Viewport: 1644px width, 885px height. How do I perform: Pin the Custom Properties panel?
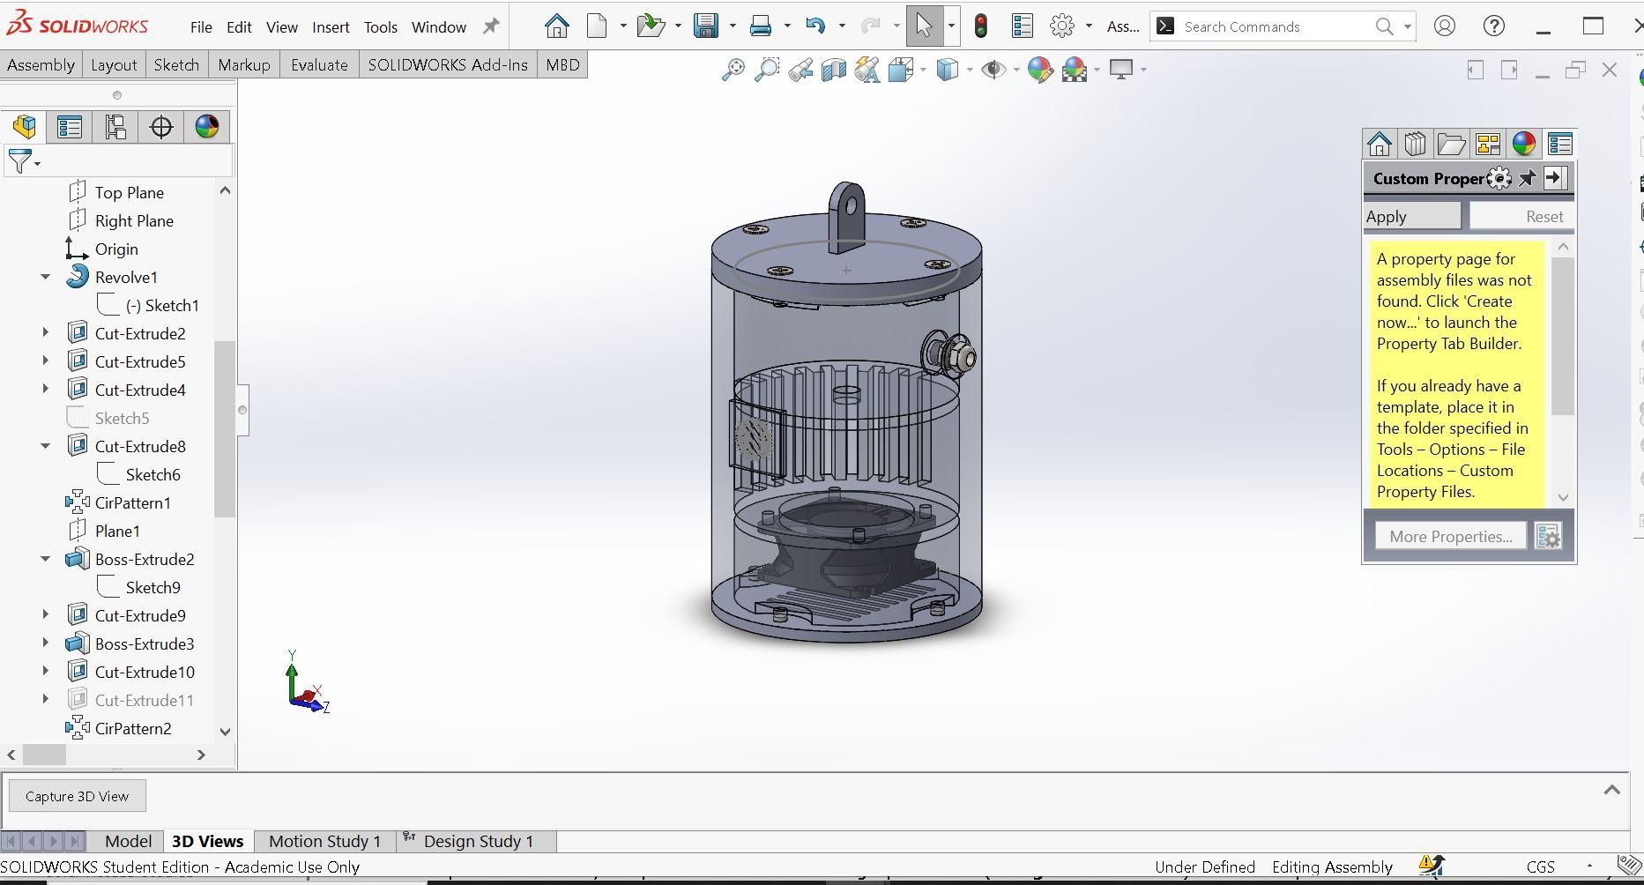1527,179
